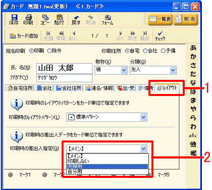This screenshot has width=212, height=190.
Task: Click あ in kana index
Action: point(193,48)
